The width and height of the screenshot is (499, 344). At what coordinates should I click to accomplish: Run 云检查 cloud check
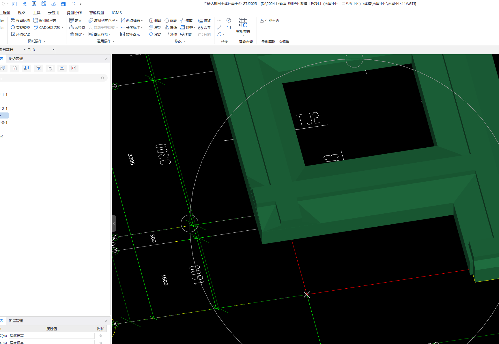77,27
